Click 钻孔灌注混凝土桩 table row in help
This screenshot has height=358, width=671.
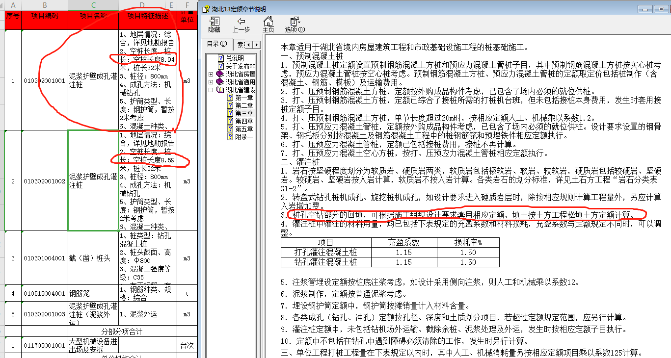pyautogui.click(x=390, y=262)
